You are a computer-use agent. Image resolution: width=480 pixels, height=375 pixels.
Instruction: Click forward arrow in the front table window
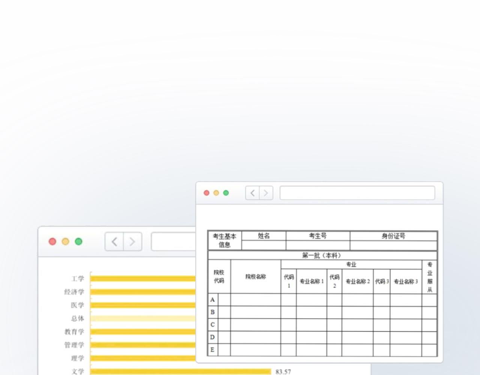pyautogui.click(x=266, y=193)
